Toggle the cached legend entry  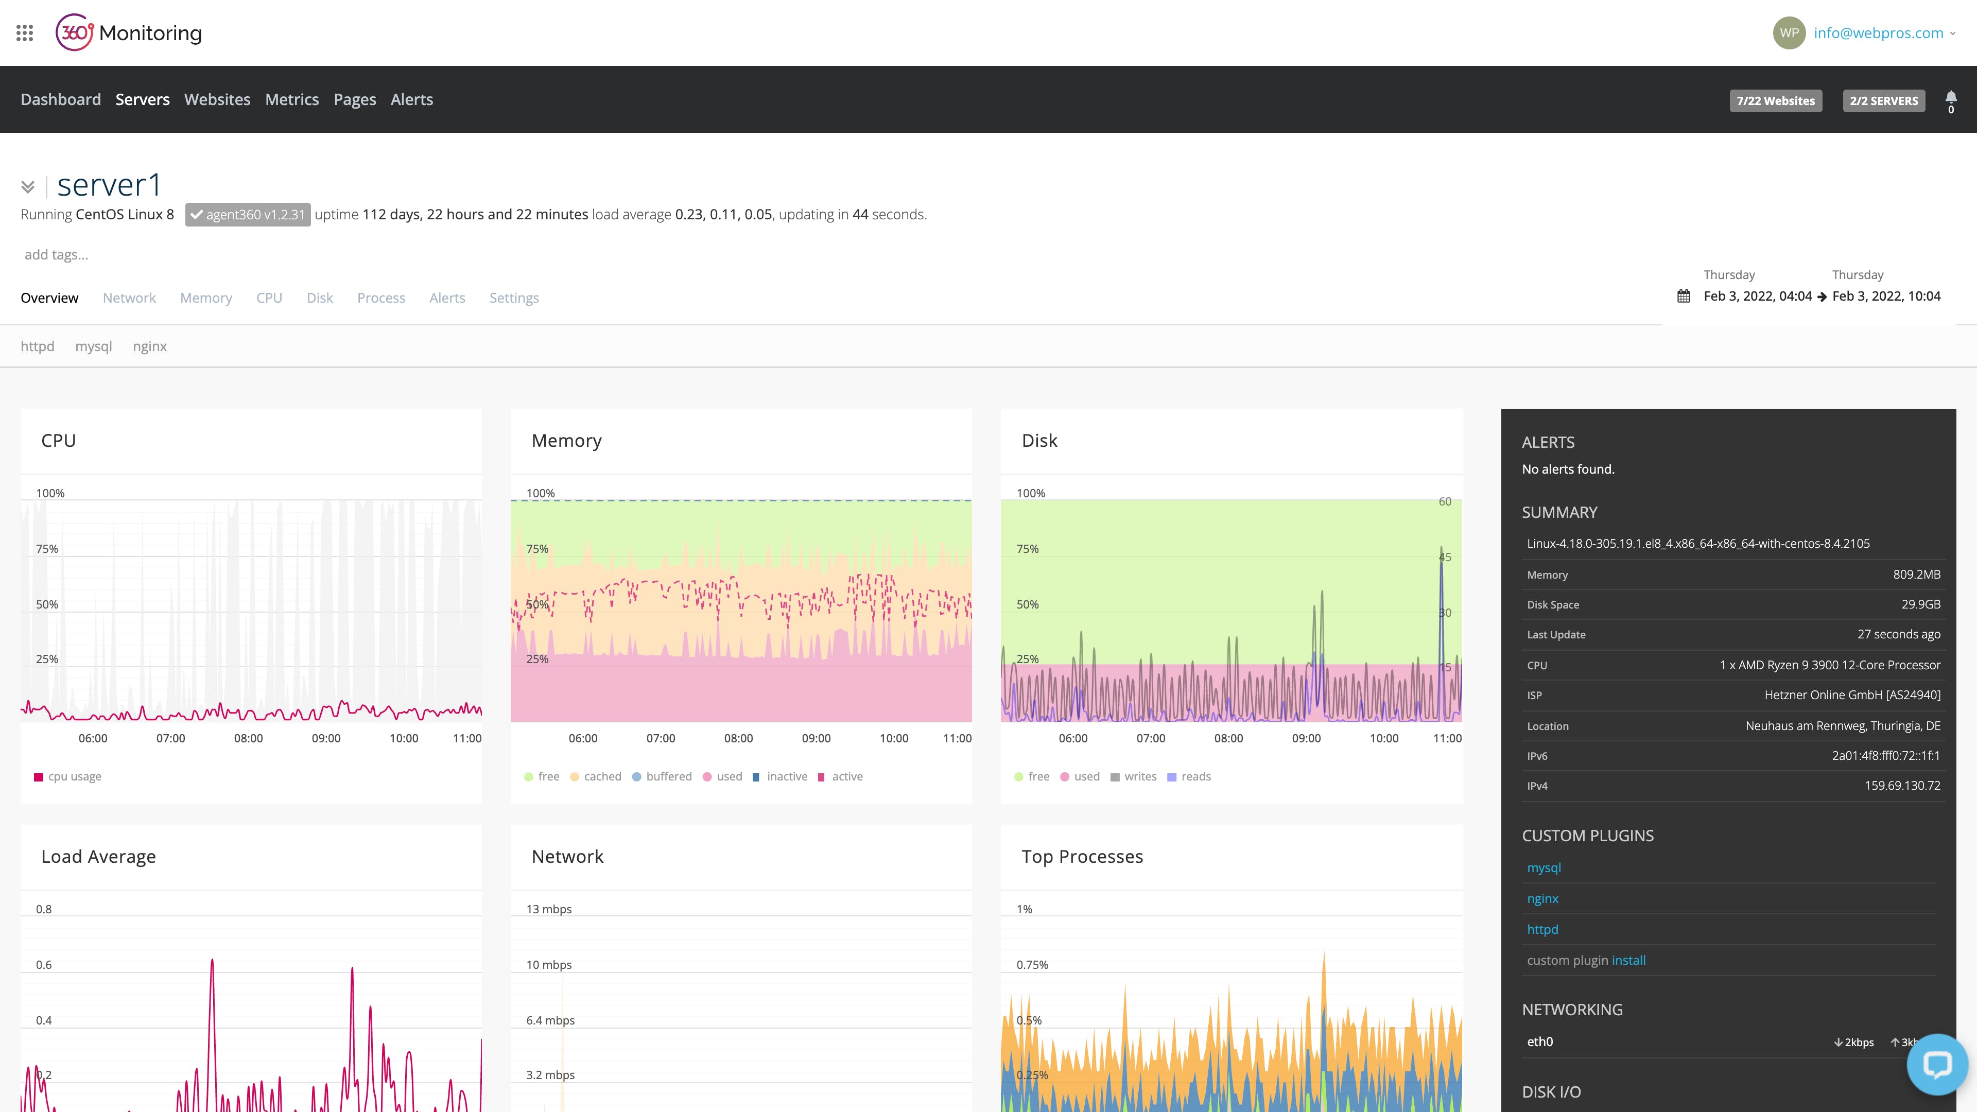(596, 777)
